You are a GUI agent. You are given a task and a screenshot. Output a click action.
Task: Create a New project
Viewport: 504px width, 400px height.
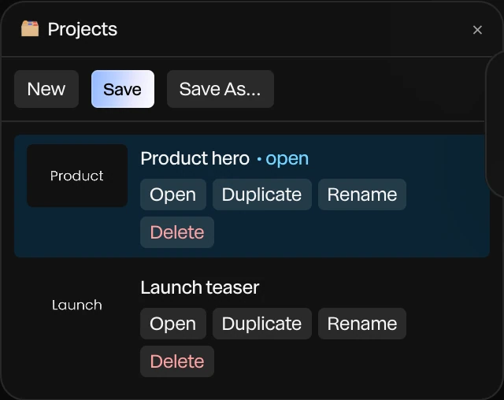point(46,89)
